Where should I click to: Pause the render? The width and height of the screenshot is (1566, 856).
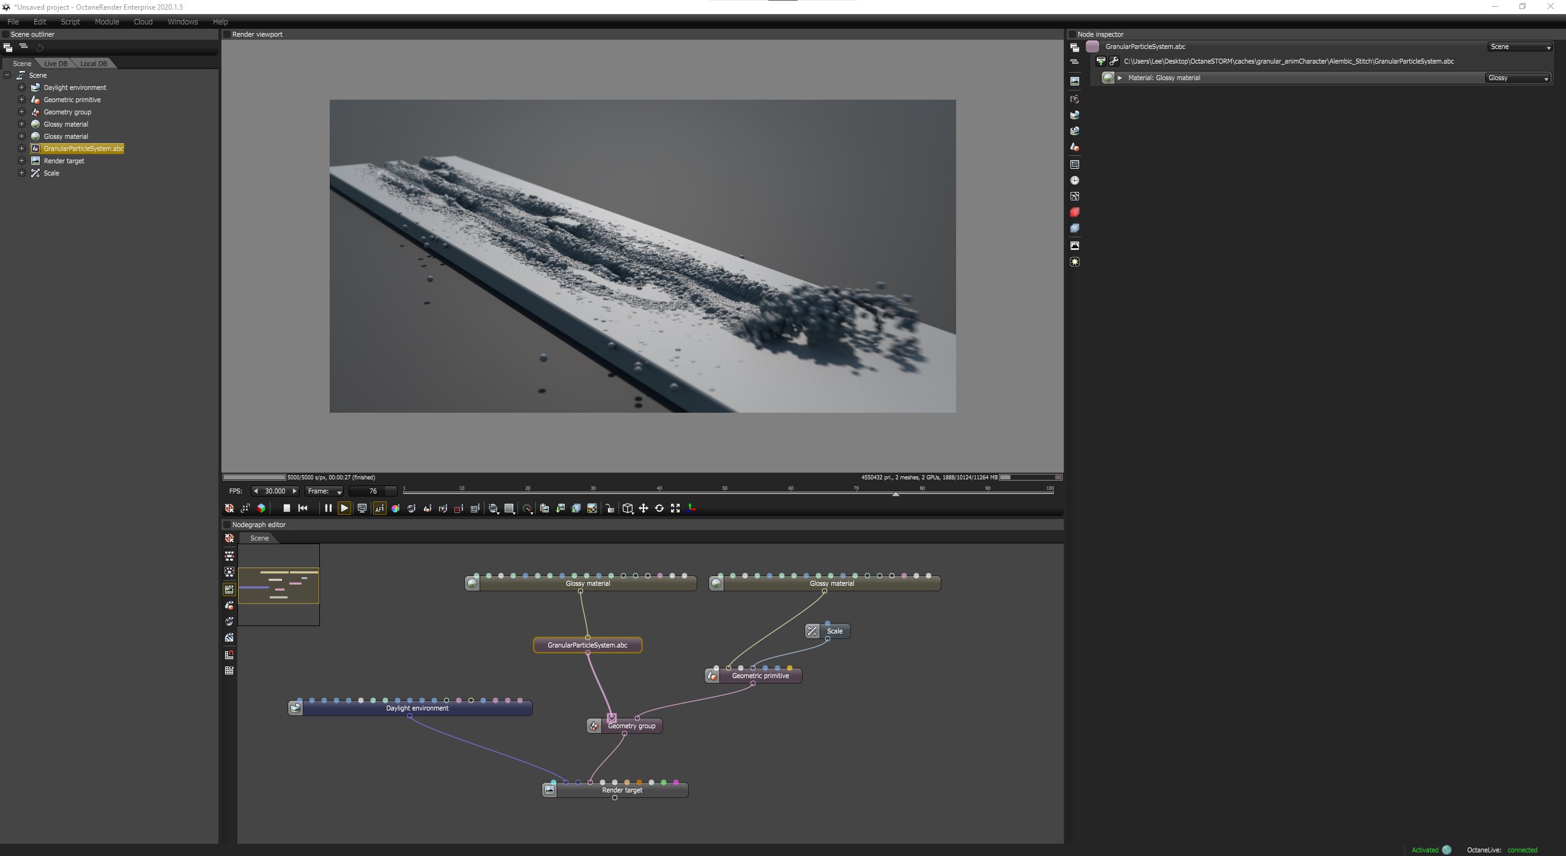point(328,508)
